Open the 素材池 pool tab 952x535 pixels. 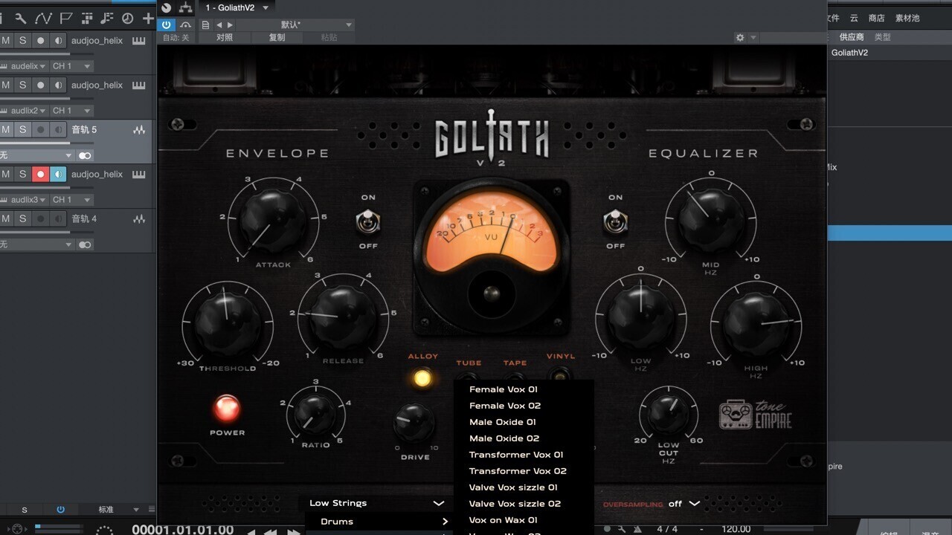(907, 18)
